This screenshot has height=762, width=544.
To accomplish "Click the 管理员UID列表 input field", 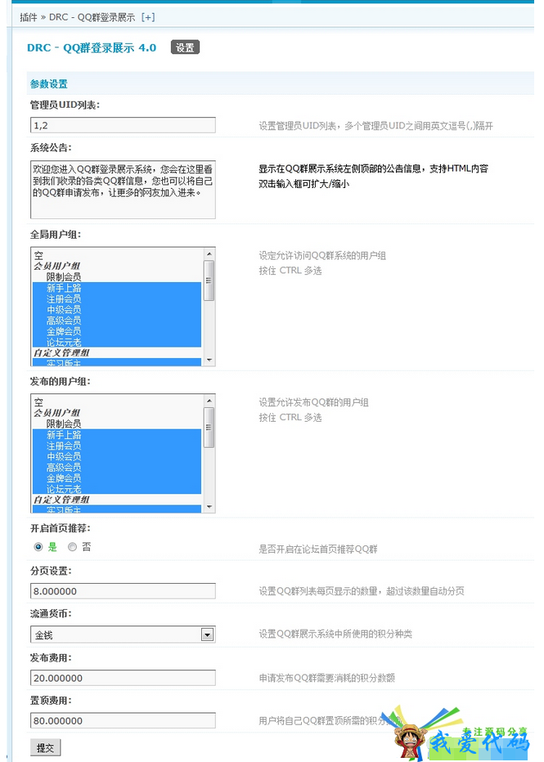I will pyautogui.click(x=123, y=125).
